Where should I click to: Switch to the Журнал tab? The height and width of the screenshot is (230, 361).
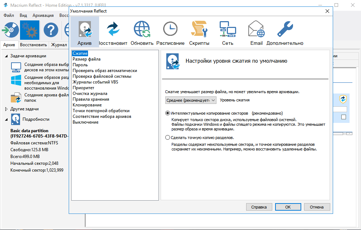(59, 45)
